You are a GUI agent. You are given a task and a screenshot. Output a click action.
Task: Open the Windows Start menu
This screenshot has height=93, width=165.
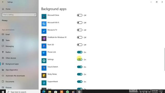point(3,92)
